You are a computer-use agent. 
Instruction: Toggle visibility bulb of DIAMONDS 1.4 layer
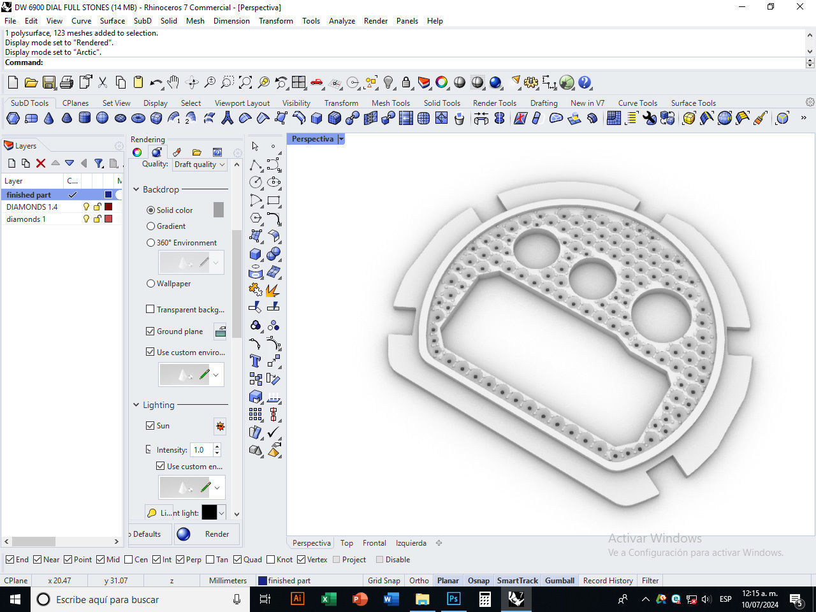coord(87,207)
